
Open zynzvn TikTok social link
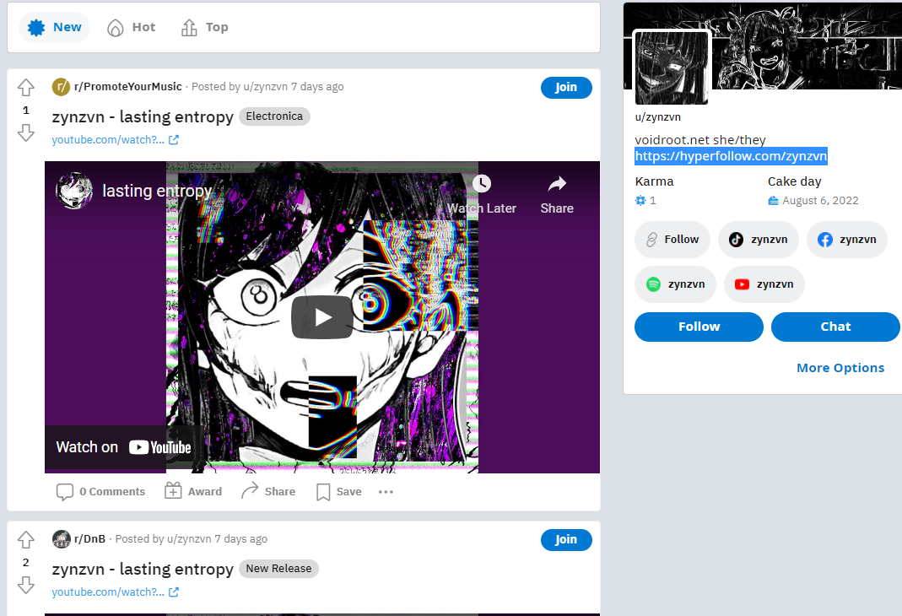[x=759, y=240]
